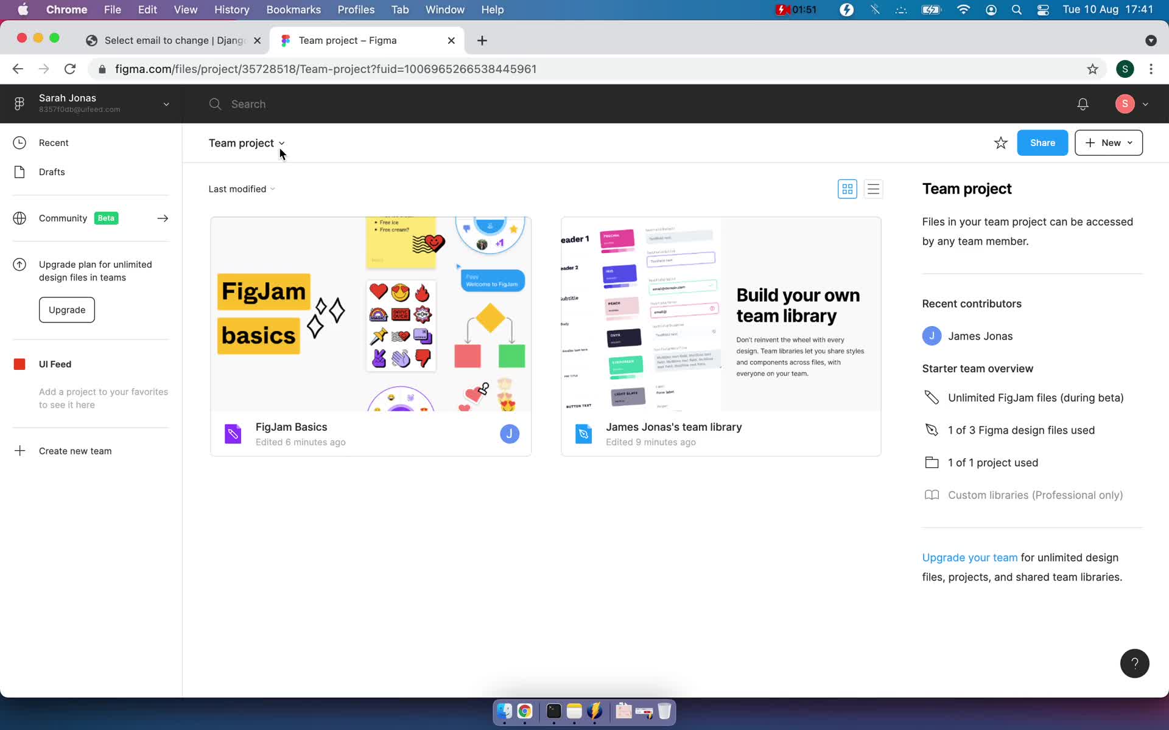Screen dimensions: 1169x730
Task: Click the Create new team item
Action: pos(75,451)
